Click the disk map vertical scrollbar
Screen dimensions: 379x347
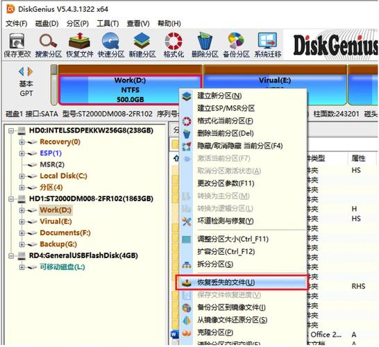point(54,85)
